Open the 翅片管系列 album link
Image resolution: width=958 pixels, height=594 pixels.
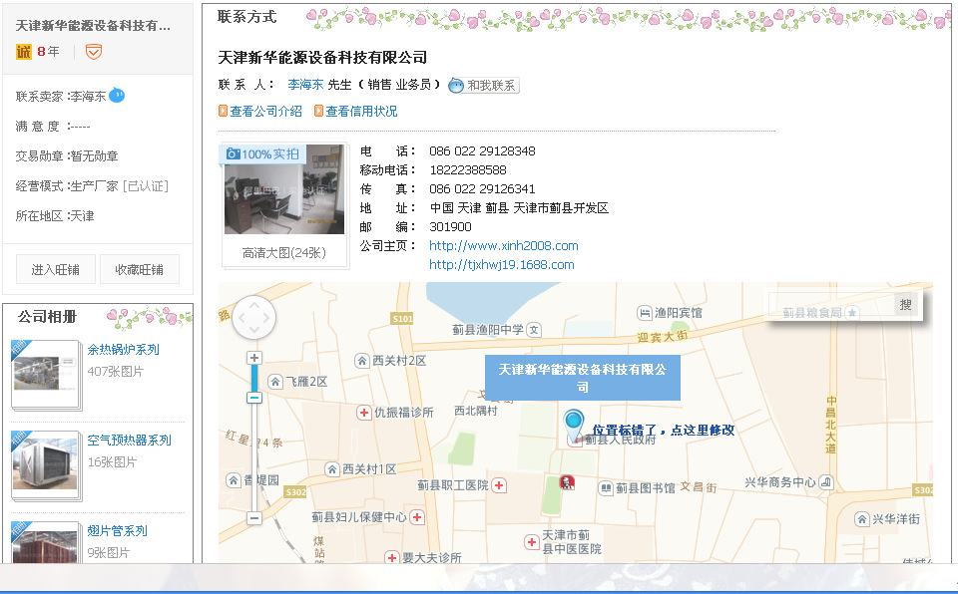[118, 531]
